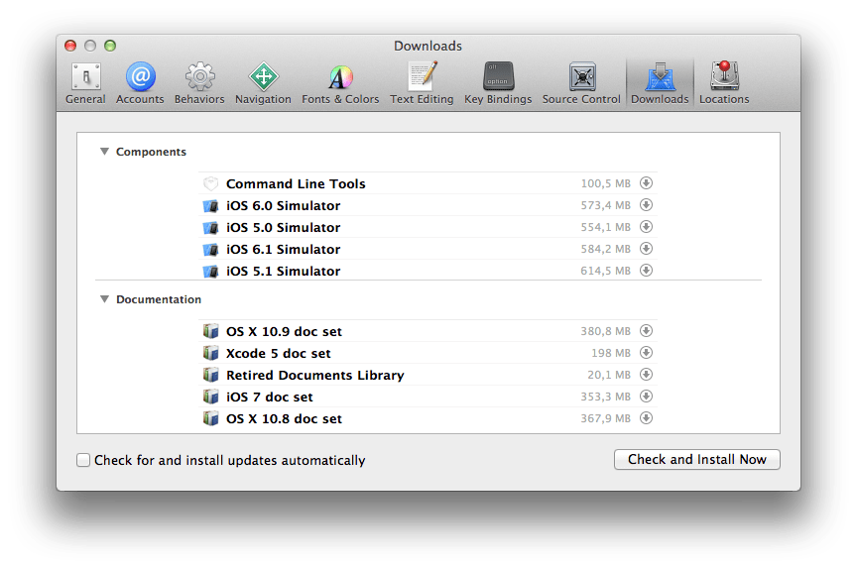Collapse the Components section
The height and width of the screenshot is (569, 857).
pyautogui.click(x=104, y=152)
